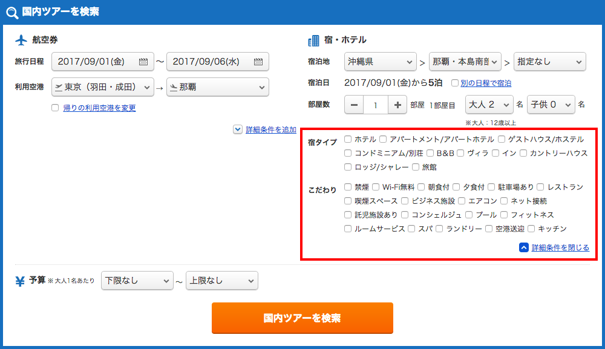
Task: Open the 指定なし sub-area dropdown
Action: coord(550,62)
